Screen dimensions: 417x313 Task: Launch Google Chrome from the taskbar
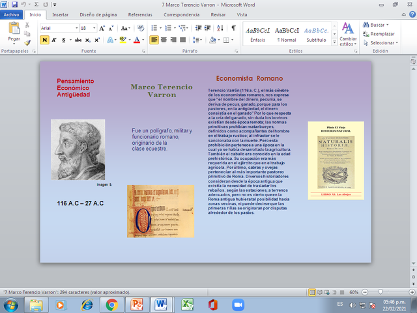(111, 305)
